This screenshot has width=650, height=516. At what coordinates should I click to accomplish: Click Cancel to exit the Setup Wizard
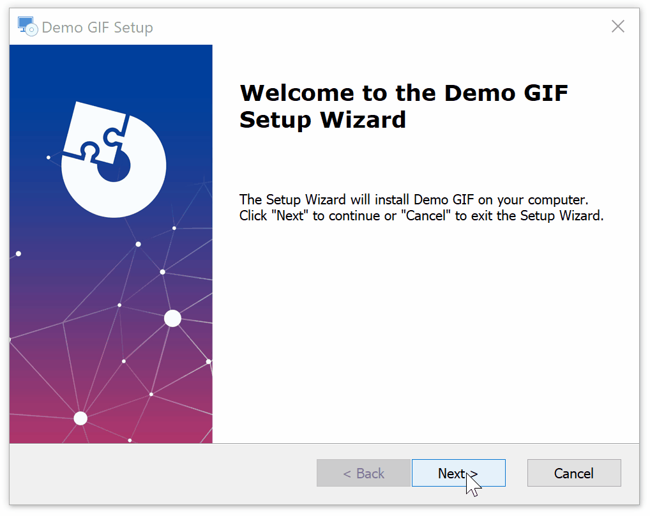click(573, 473)
